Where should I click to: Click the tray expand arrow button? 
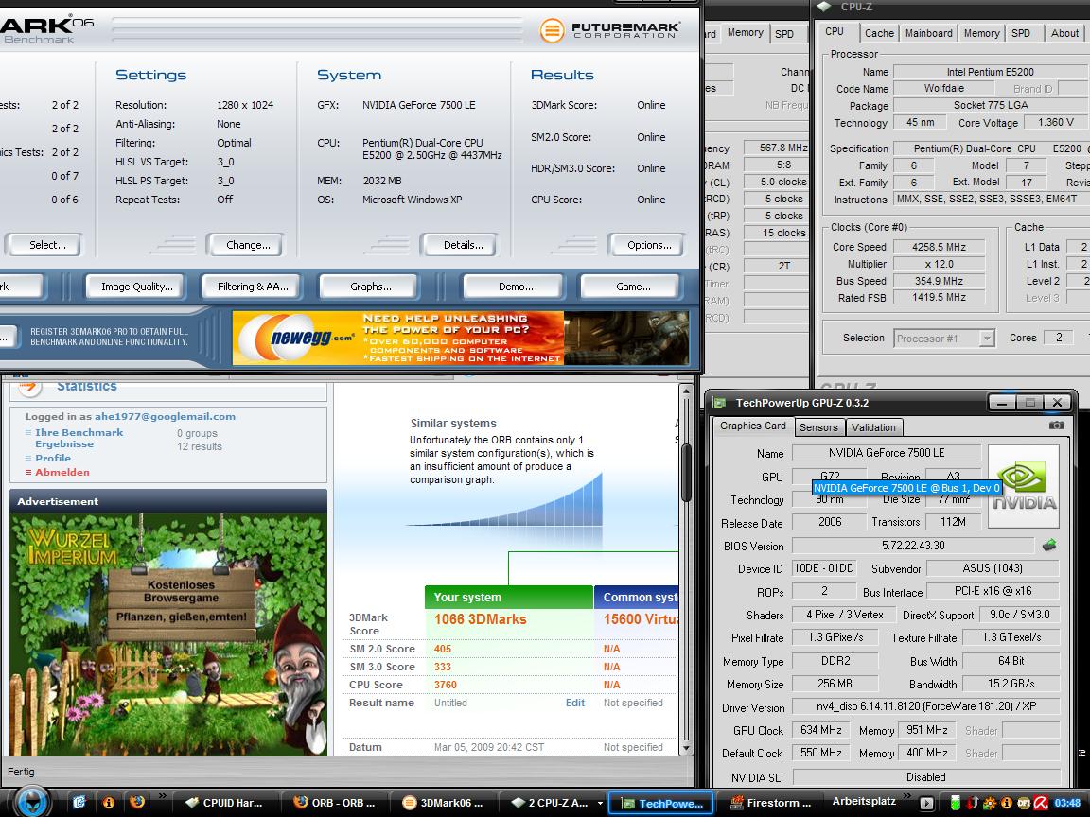point(926,803)
